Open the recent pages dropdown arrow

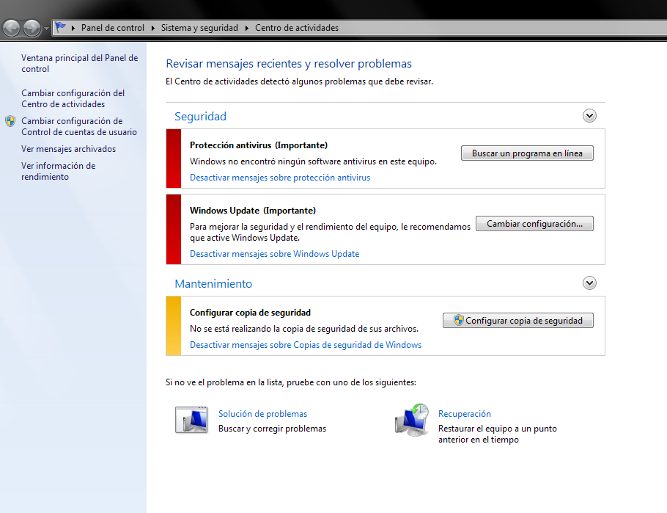(x=46, y=29)
